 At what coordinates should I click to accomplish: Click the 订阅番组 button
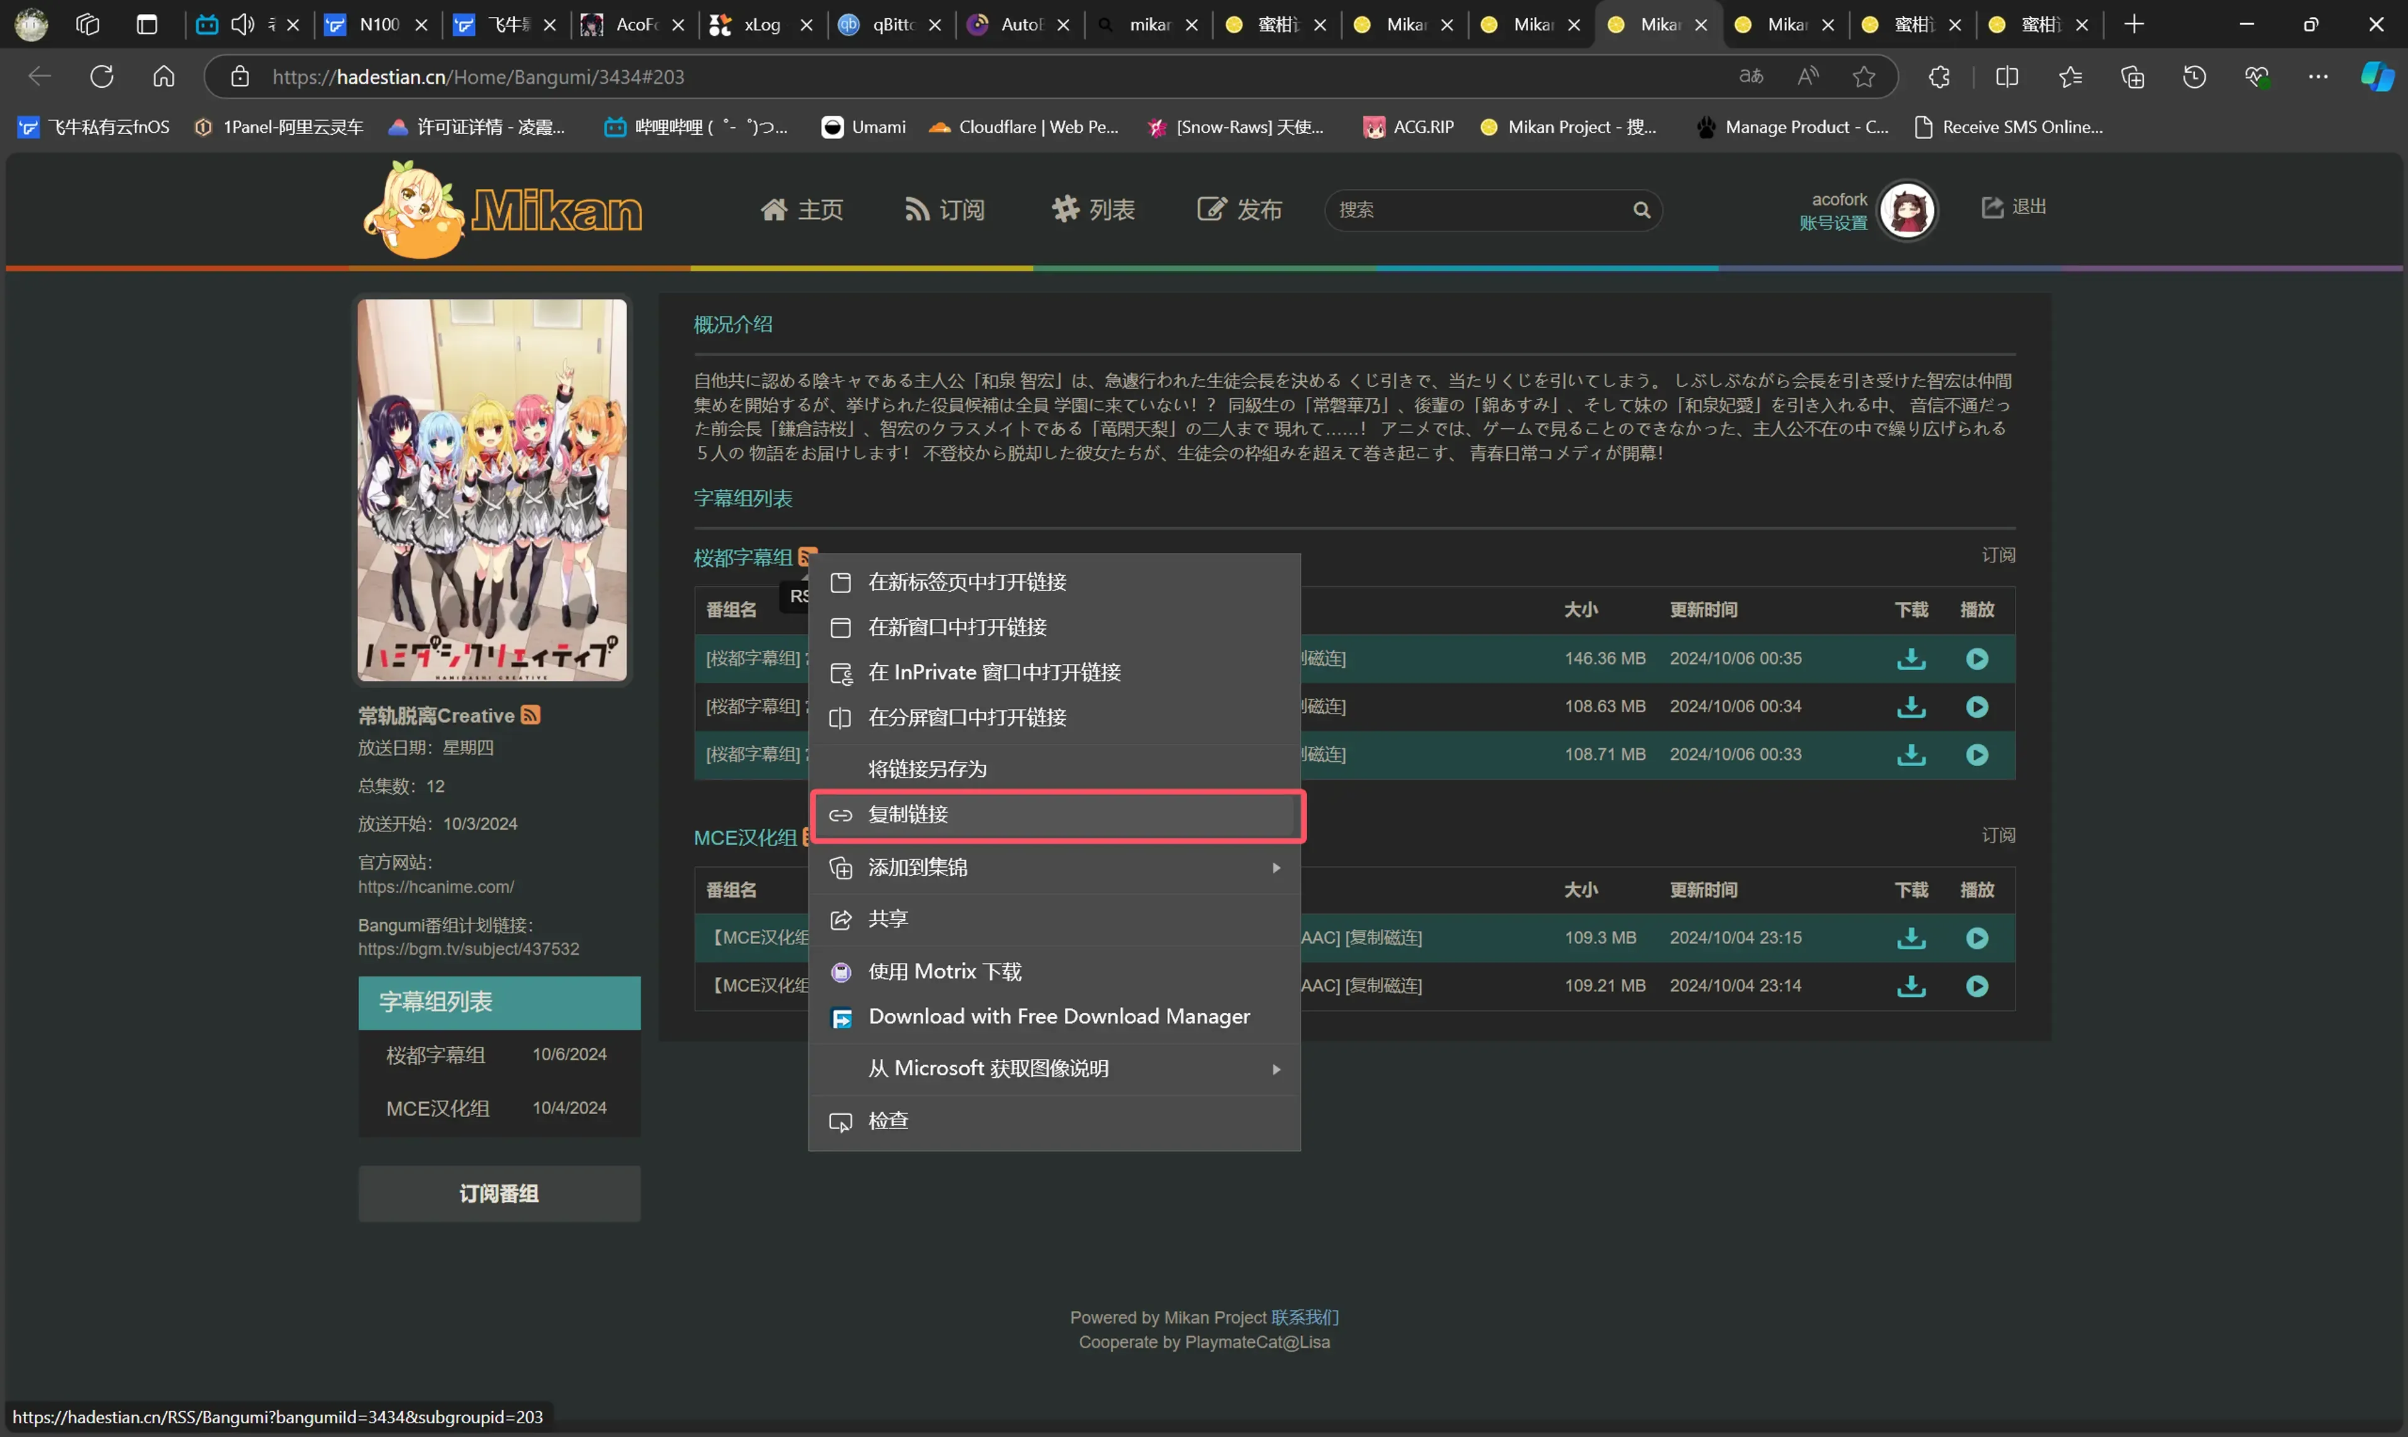point(499,1194)
